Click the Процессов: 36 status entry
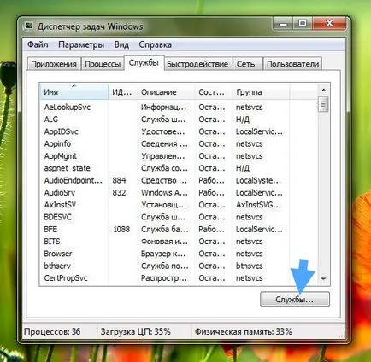The width and height of the screenshot is (371, 362). 52,332
